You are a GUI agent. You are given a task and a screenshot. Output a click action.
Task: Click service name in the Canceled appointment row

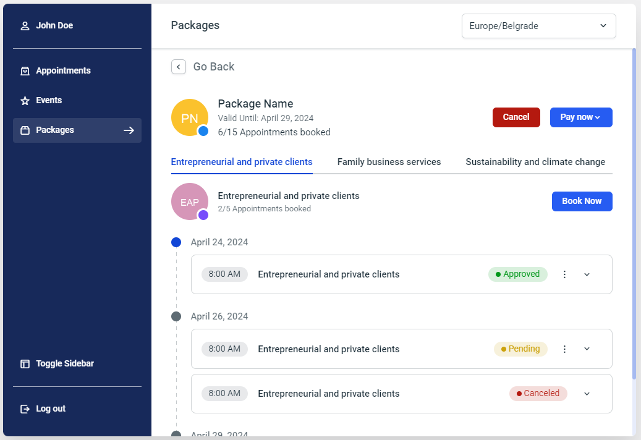point(329,394)
